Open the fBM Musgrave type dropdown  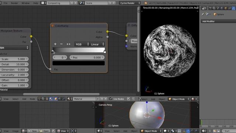14,48
